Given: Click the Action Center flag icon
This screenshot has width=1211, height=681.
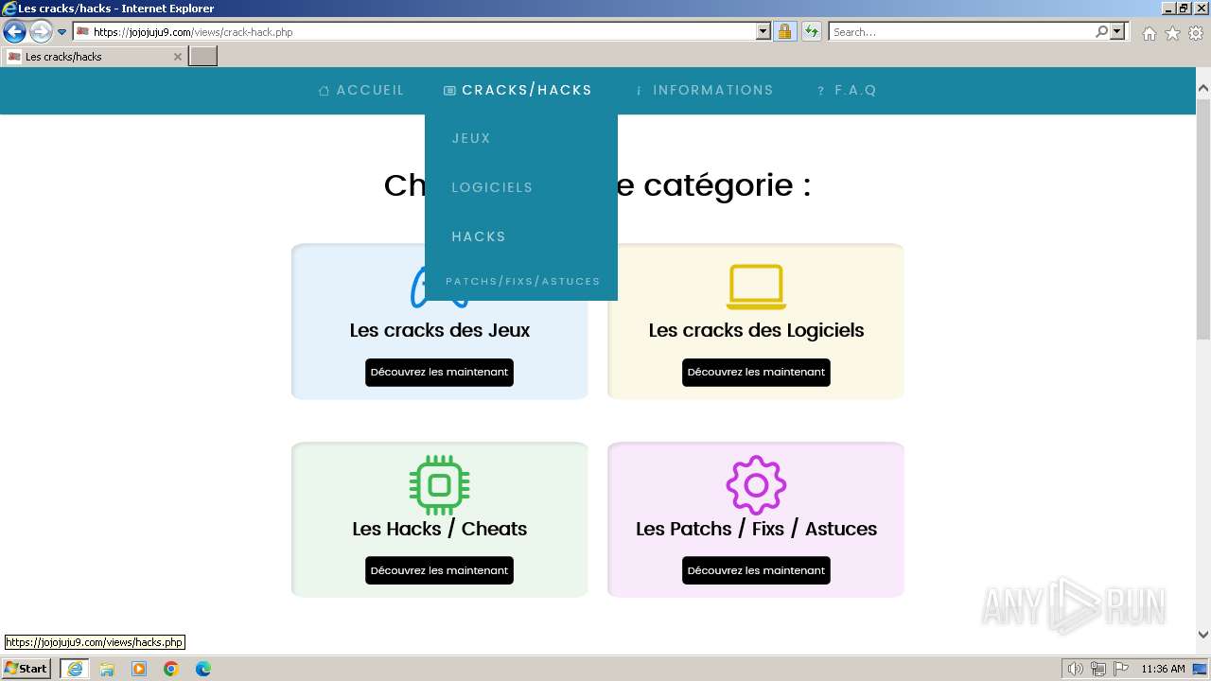Looking at the screenshot, I should point(1120,669).
